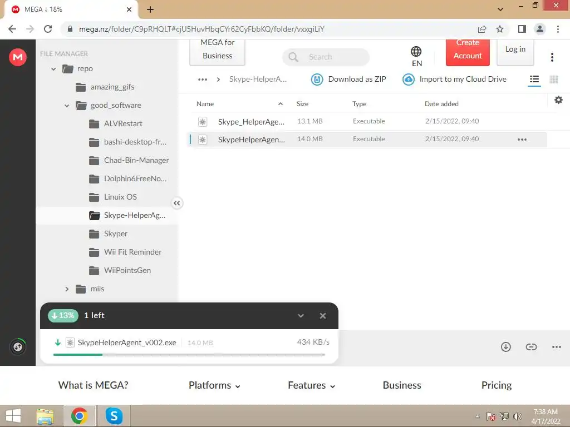The height and width of the screenshot is (427, 570).
Task: Show hidden tray icons
Action: (x=477, y=416)
